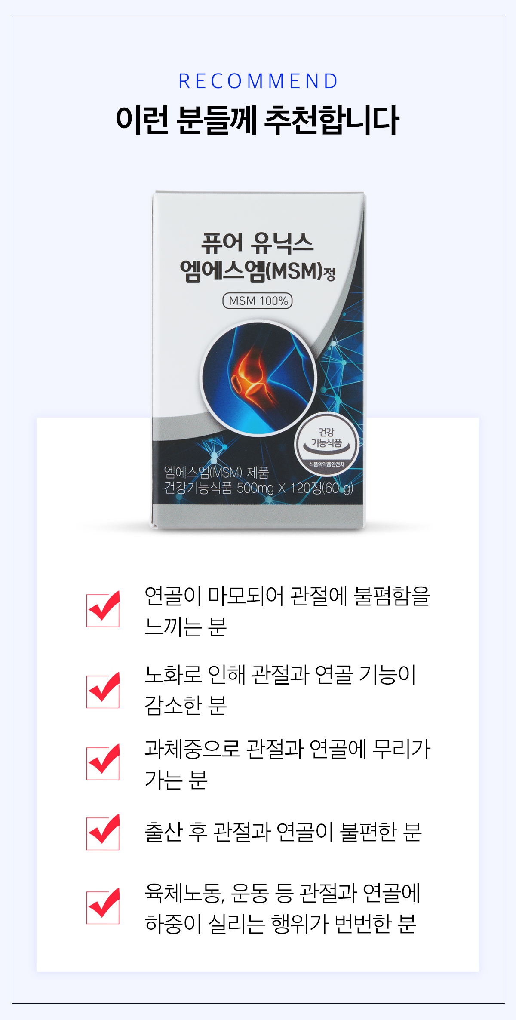The height and width of the screenshot is (1020, 516).
Task: Click the 출산 후 관절과 연골이 불편한 분 text
Action: pyautogui.click(x=283, y=832)
